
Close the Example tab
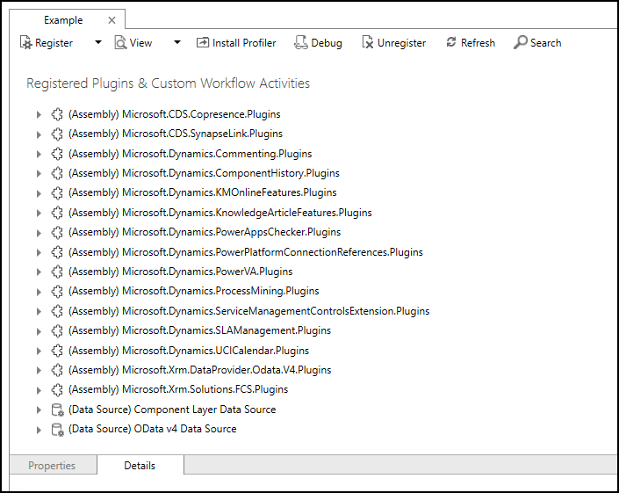click(x=111, y=20)
